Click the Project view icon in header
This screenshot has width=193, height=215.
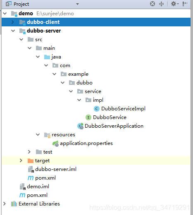9,4
